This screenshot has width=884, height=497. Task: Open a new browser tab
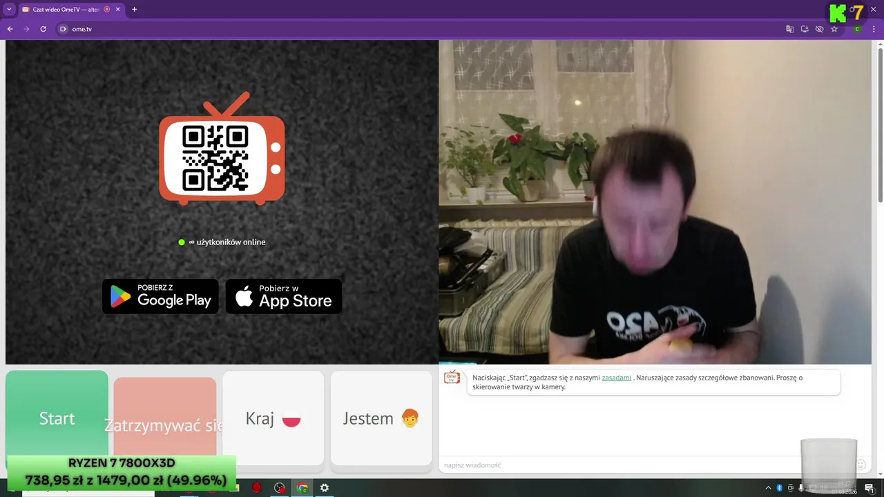coord(134,10)
